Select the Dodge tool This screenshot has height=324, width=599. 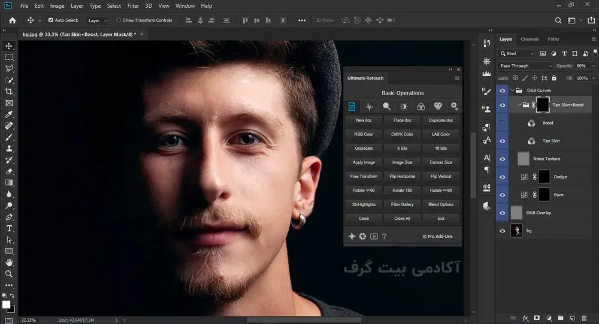(x=9, y=205)
